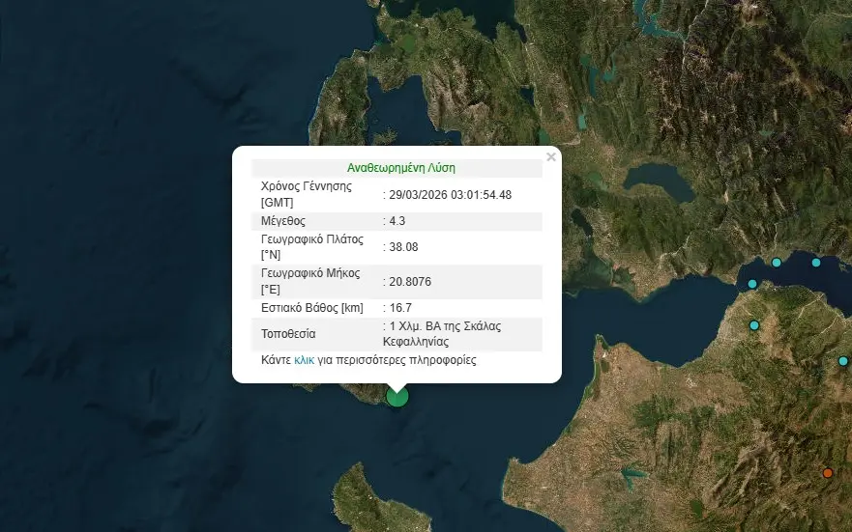Click the focal depth value 16.7
This screenshot has width=852, height=532.
[x=399, y=308]
